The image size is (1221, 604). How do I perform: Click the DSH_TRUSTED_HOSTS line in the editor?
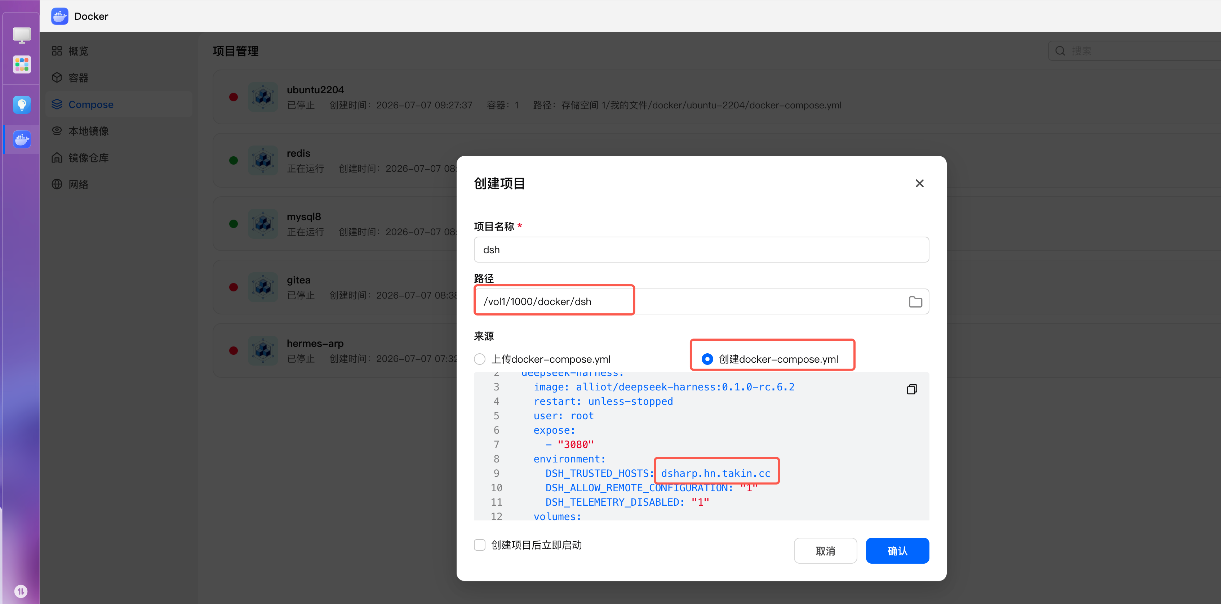658,473
